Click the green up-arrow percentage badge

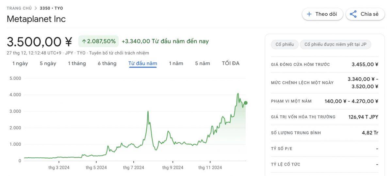click(x=98, y=41)
